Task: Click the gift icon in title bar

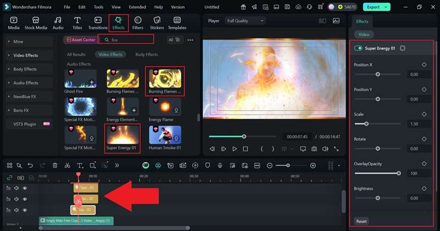Action: click(243, 7)
